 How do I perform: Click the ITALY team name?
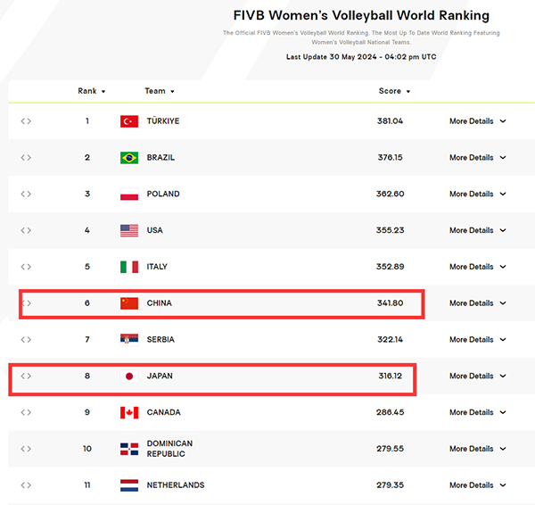tap(157, 267)
